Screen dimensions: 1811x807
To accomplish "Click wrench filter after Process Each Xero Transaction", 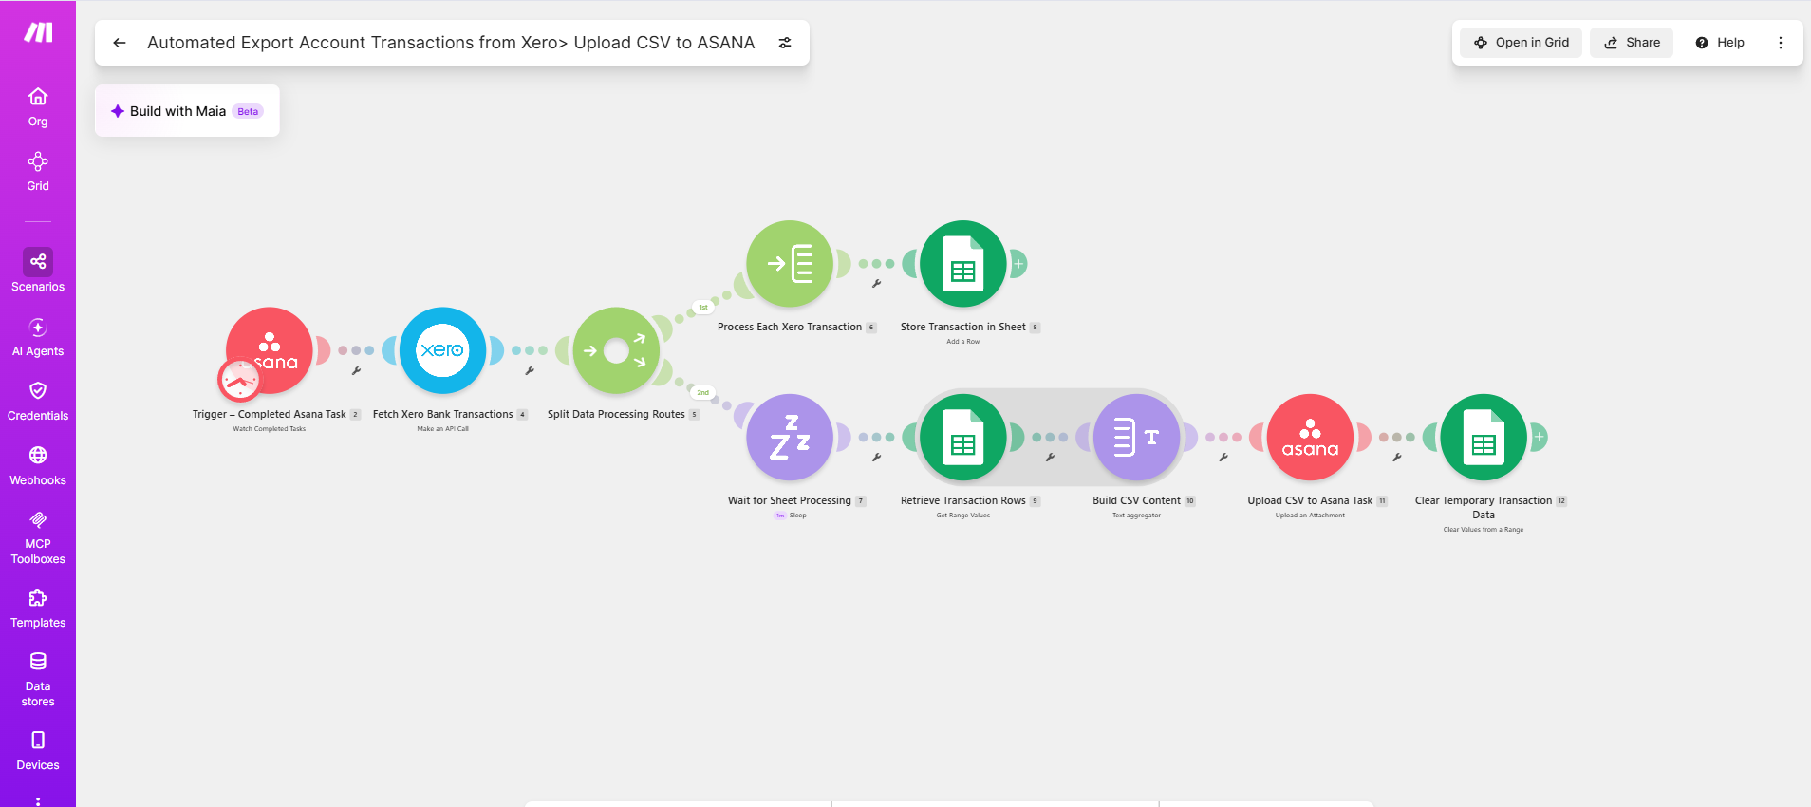I will click(876, 284).
